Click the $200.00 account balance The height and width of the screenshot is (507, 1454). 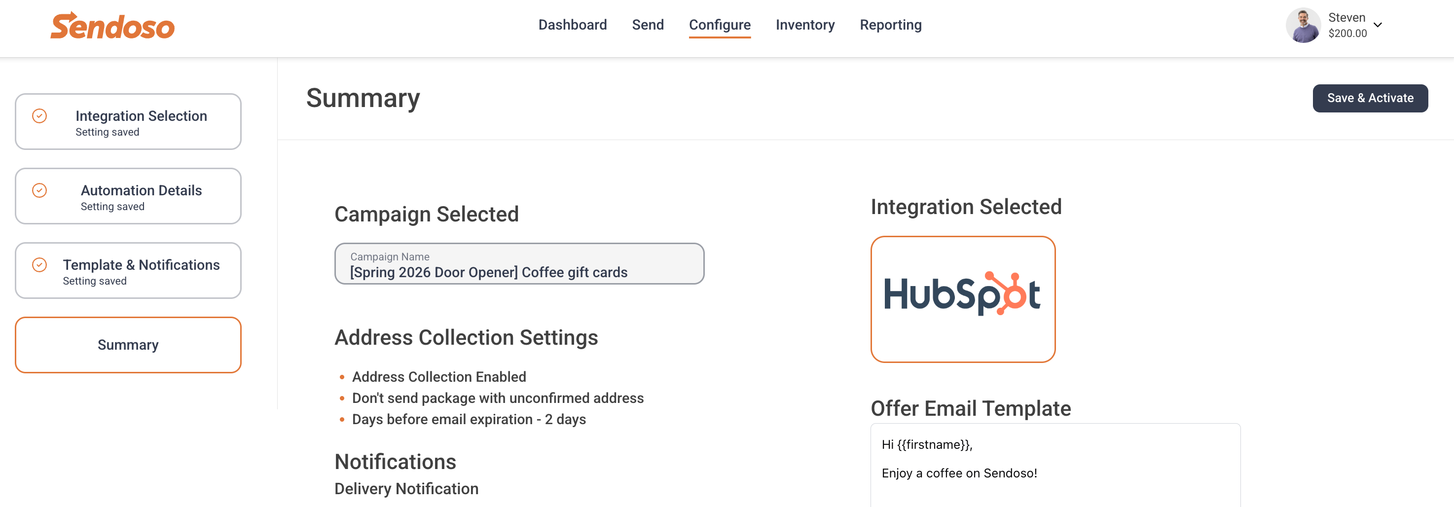tap(1347, 34)
